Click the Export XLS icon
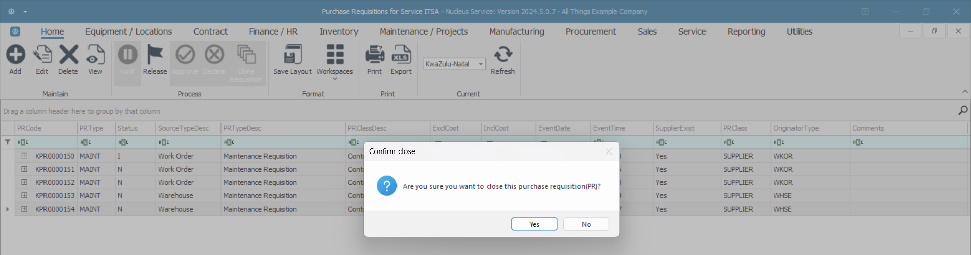Screen dimensions: 971x255 coord(401,55)
